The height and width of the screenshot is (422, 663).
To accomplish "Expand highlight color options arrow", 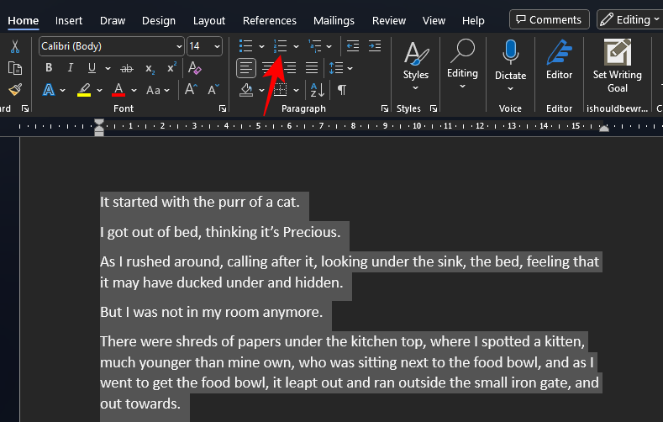I will click(x=99, y=90).
